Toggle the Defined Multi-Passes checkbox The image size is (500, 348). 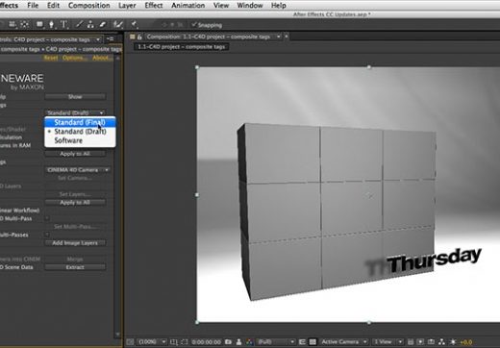[x=47, y=235]
